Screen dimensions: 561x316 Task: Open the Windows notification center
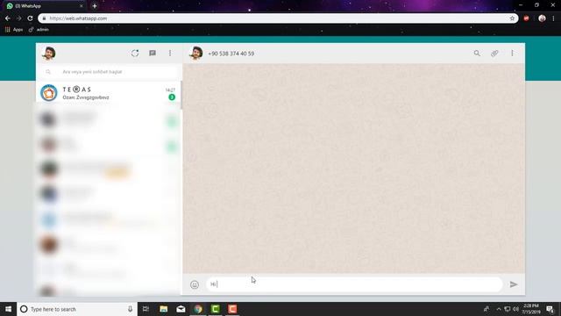(550, 309)
